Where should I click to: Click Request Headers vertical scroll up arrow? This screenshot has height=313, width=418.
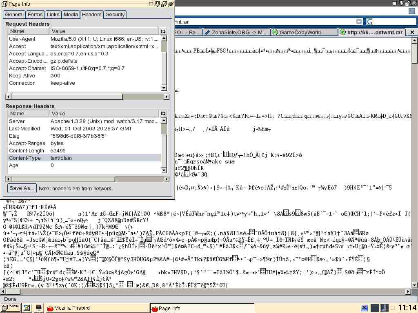tap(164, 38)
